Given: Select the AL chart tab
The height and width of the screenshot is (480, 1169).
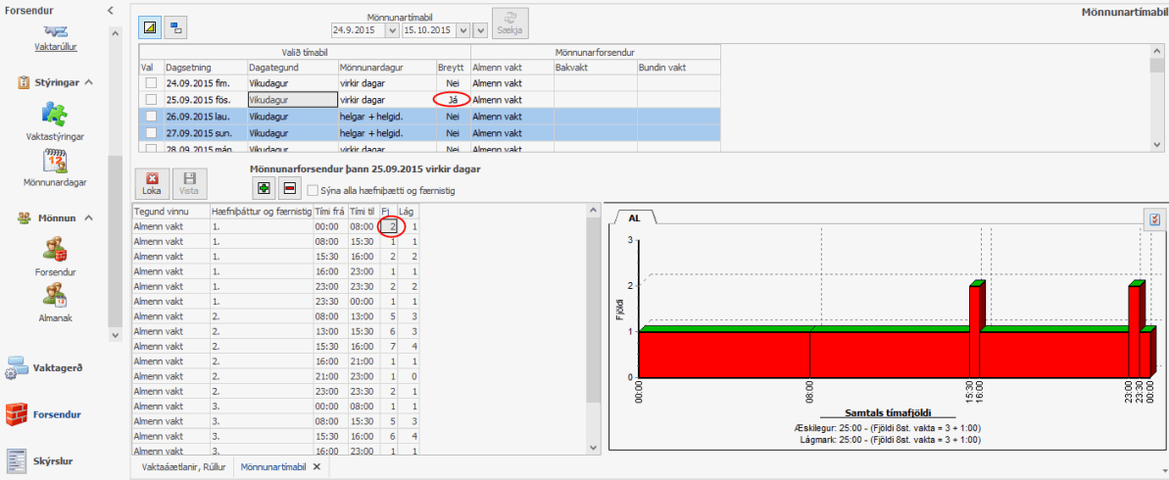Looking at the screenshot, I should [634, 217].
